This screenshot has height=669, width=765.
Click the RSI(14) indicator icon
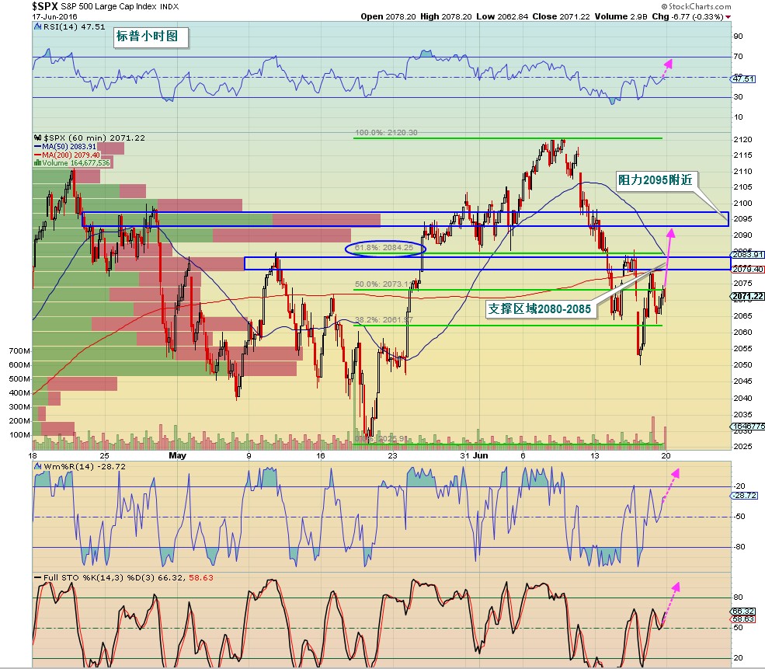tap(38, 26)
